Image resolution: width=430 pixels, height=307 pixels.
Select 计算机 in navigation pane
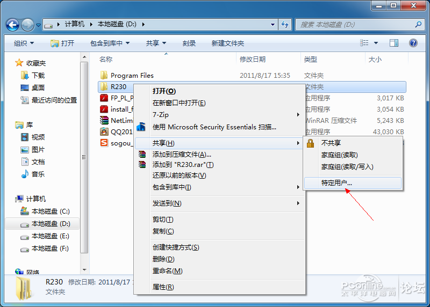pyautogui.click(x=36, y=199)
